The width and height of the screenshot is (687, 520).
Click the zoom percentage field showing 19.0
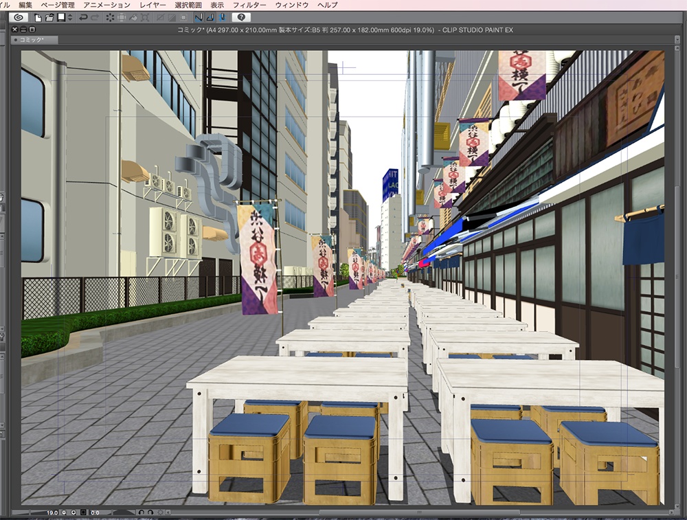52,512
